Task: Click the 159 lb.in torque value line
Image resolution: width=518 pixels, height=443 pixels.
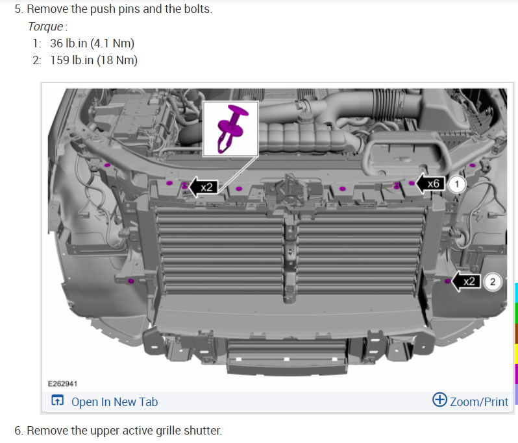Action: pyautogui.click(x=85, y=60)
